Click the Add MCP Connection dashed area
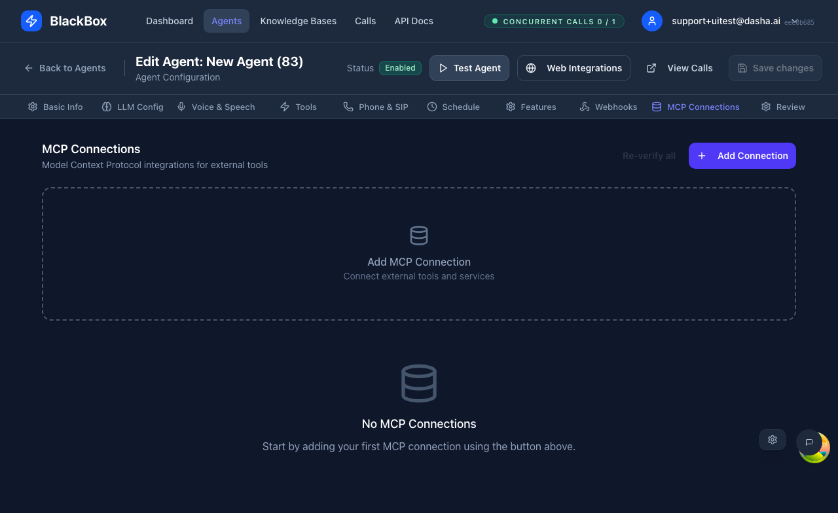Screen dimensions: 838x513 pyautogui.click(x=419, y=254)
